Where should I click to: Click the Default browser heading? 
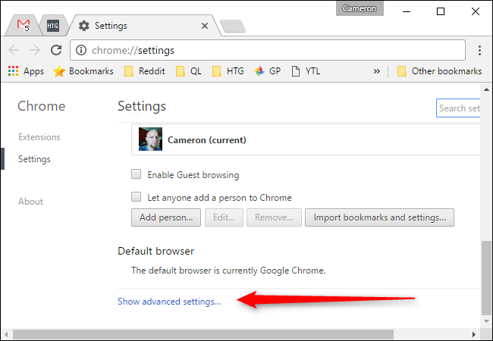(x=155, y=251)
